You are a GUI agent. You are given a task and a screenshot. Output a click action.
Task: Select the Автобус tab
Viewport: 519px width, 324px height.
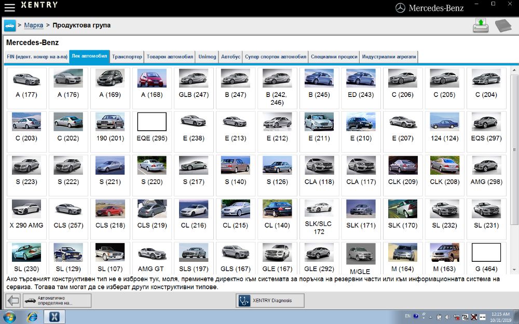(231, 57)
